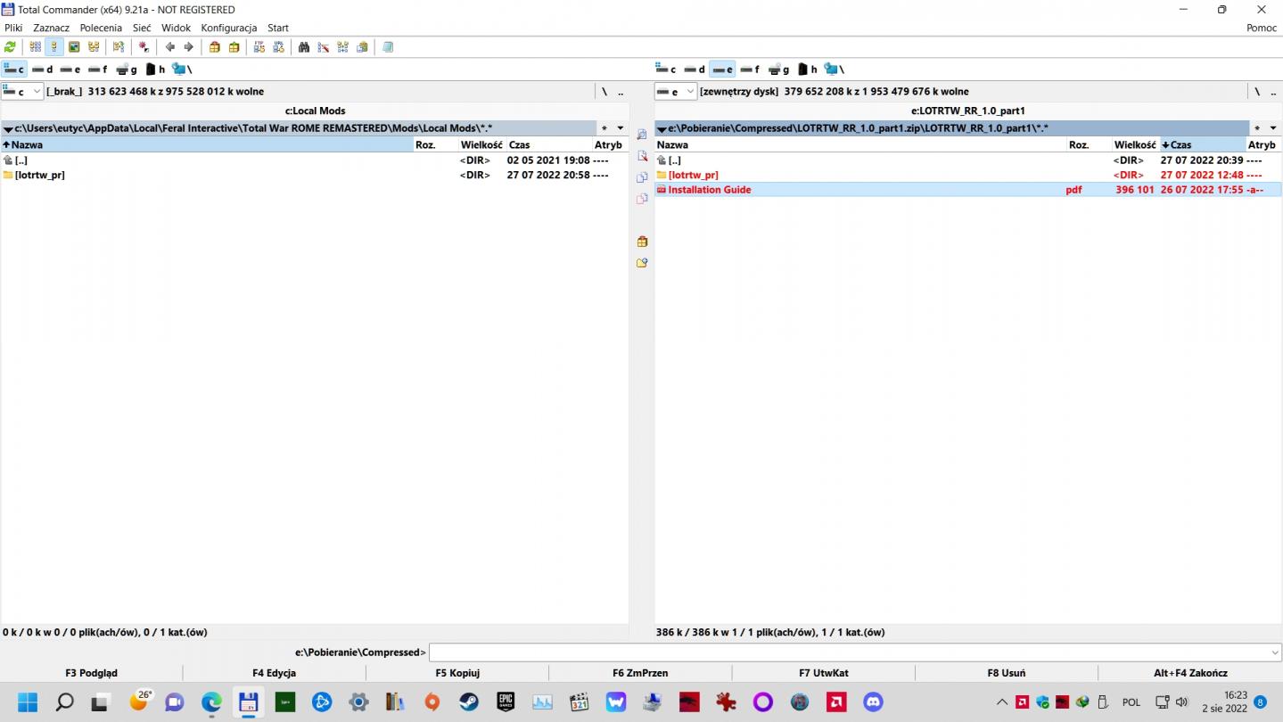This screenshot has height=722, width=1283.
Task: Toggle the Full details view button
Action: (54, 47)
